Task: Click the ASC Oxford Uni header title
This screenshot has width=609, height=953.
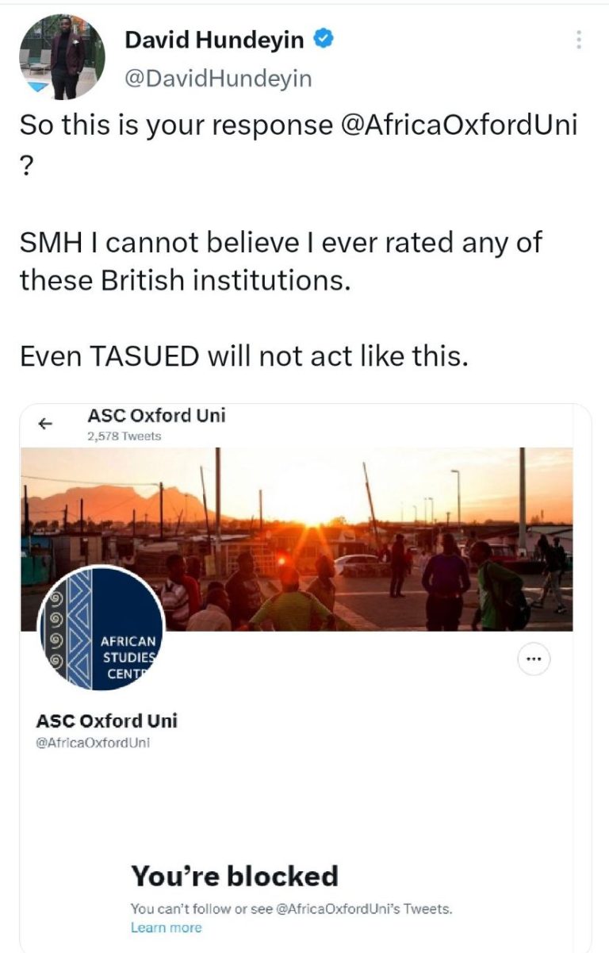Action: pos(155,415)
